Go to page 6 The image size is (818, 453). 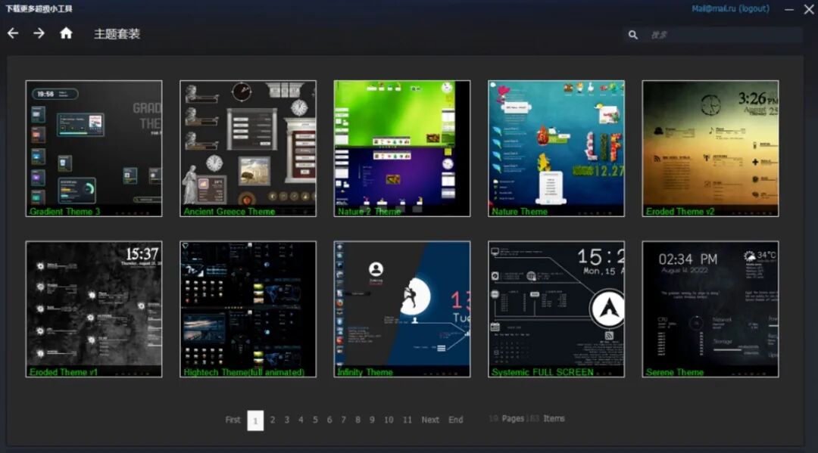pyautogui.click(x=329, y=420)
